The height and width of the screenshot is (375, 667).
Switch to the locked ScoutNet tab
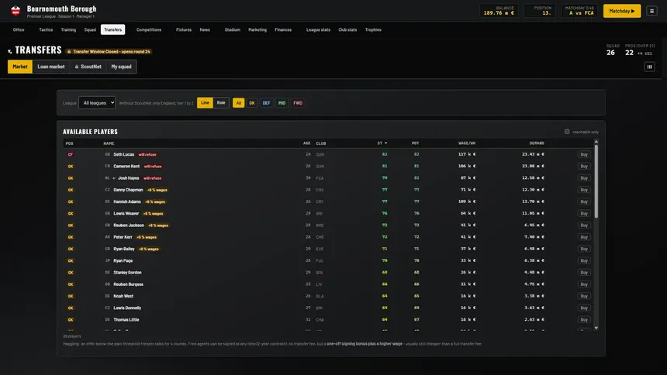(x=88, y=67)
